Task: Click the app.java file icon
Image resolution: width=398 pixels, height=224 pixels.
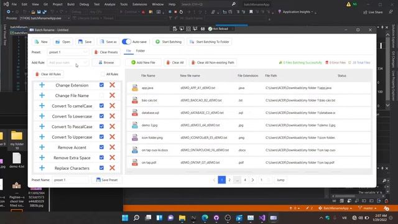Action: 135,88
